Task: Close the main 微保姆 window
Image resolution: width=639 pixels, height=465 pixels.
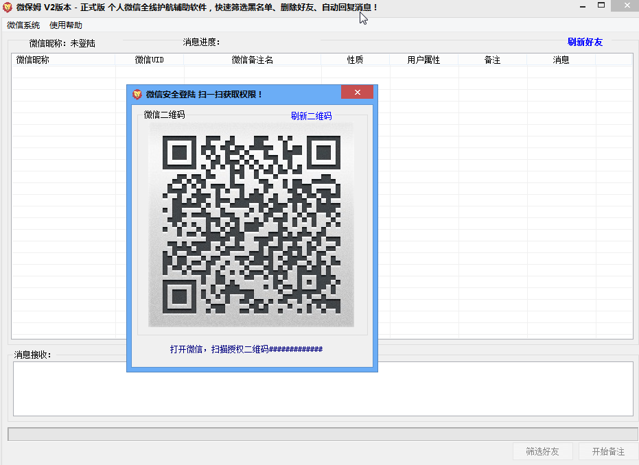Action: (x=627, y=5)
